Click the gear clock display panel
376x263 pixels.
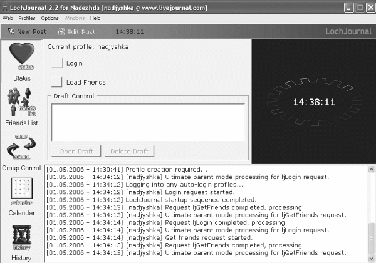coord(314,101)
